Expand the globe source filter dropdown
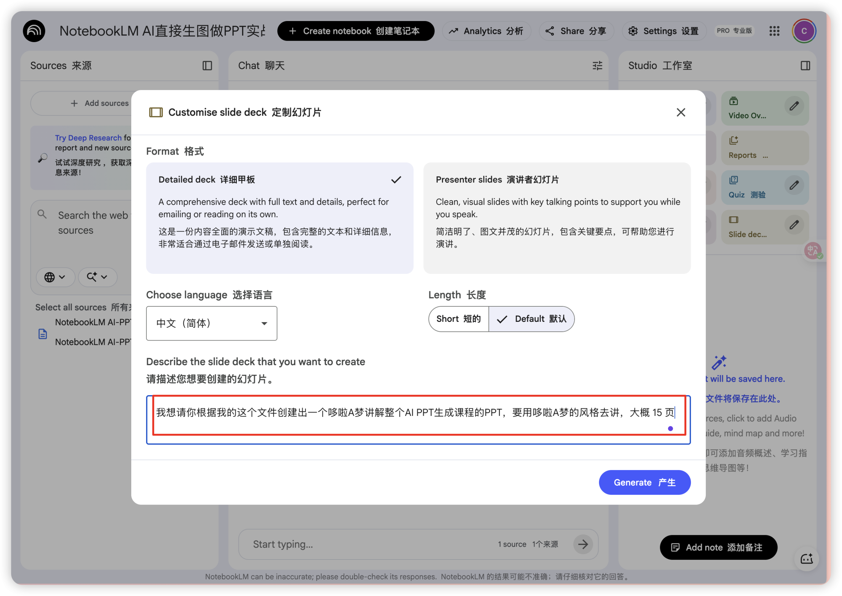Screen dimensions: 842x596 point(56,277)
